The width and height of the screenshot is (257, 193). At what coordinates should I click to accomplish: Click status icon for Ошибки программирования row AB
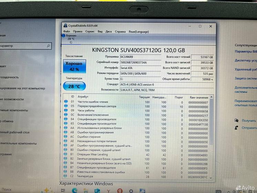pyautogui.click(x=65, y=132)
